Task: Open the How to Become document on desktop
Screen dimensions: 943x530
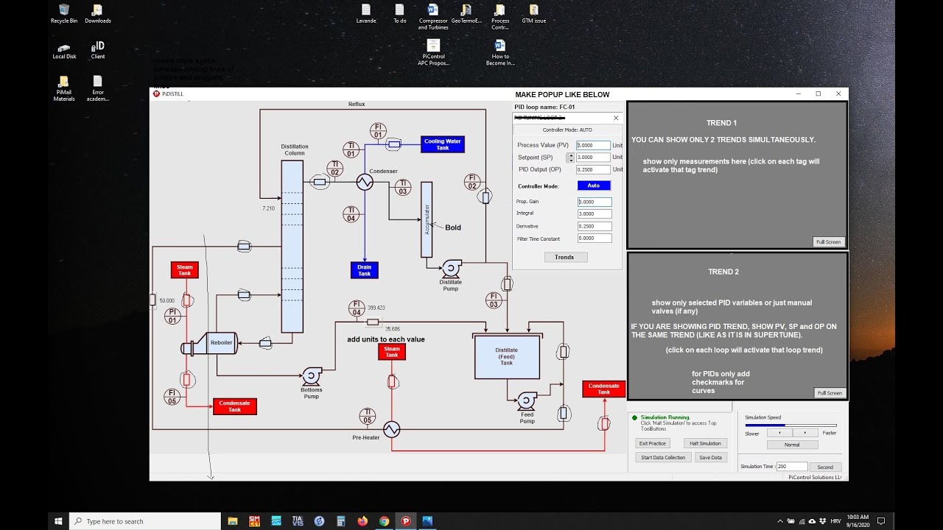Action: 500,52
